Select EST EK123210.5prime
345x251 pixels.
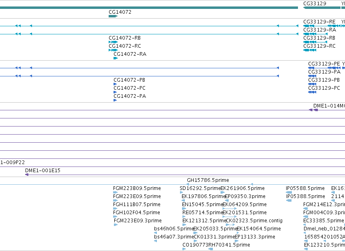pos(325,245)
